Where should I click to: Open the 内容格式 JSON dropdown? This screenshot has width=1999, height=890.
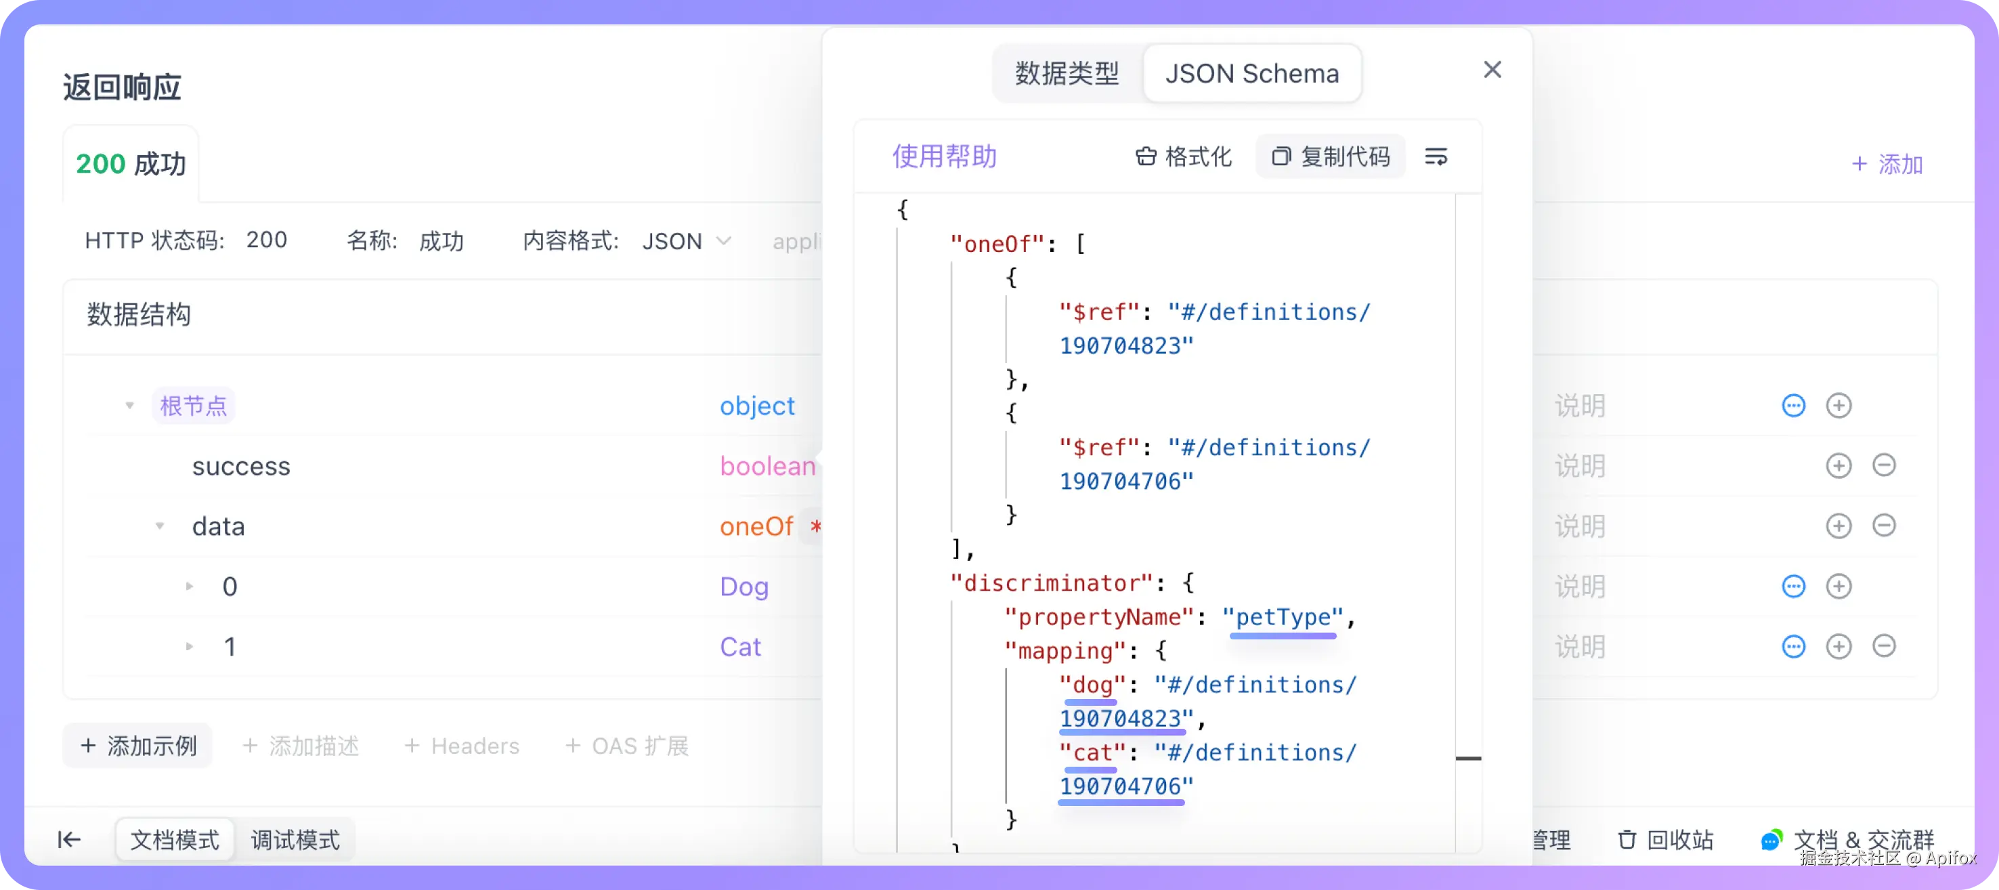tap(686, 241)
